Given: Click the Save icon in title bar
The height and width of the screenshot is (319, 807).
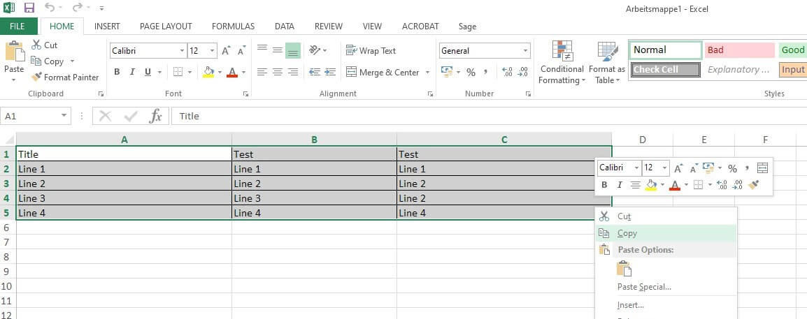Looking at the screenshot, I should click(29, 8).
